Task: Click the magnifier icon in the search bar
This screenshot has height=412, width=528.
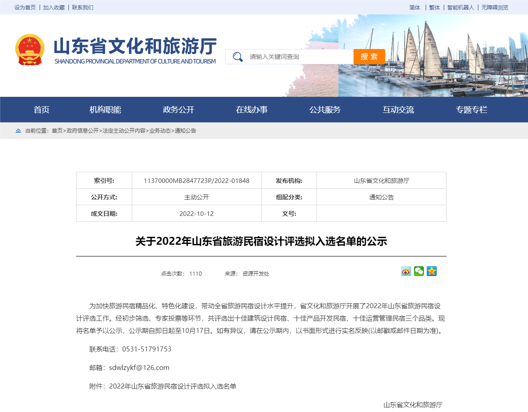Action: click(237, 56)
